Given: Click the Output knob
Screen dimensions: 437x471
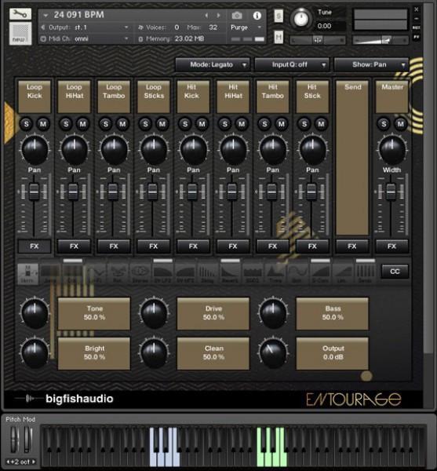Looking at the screenshot, I should [x=273, y=352].
